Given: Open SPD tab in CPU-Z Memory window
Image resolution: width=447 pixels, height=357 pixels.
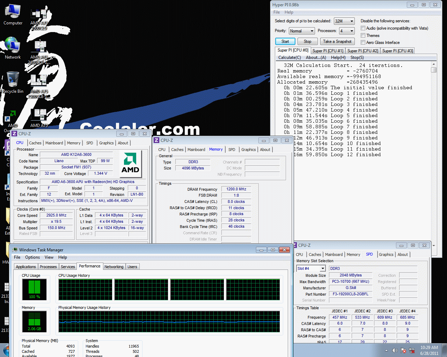Looking at the screenshot, I should coord(232,150).
